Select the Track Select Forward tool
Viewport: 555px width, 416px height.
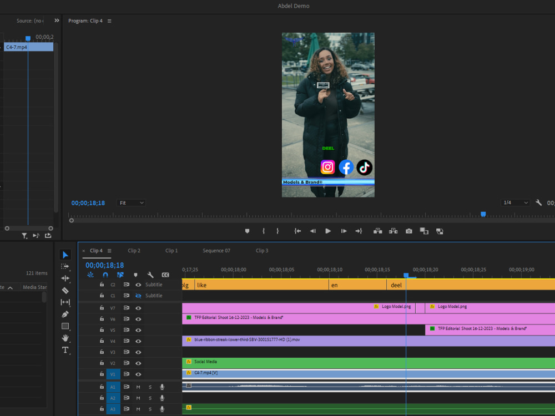coord(65,266)
